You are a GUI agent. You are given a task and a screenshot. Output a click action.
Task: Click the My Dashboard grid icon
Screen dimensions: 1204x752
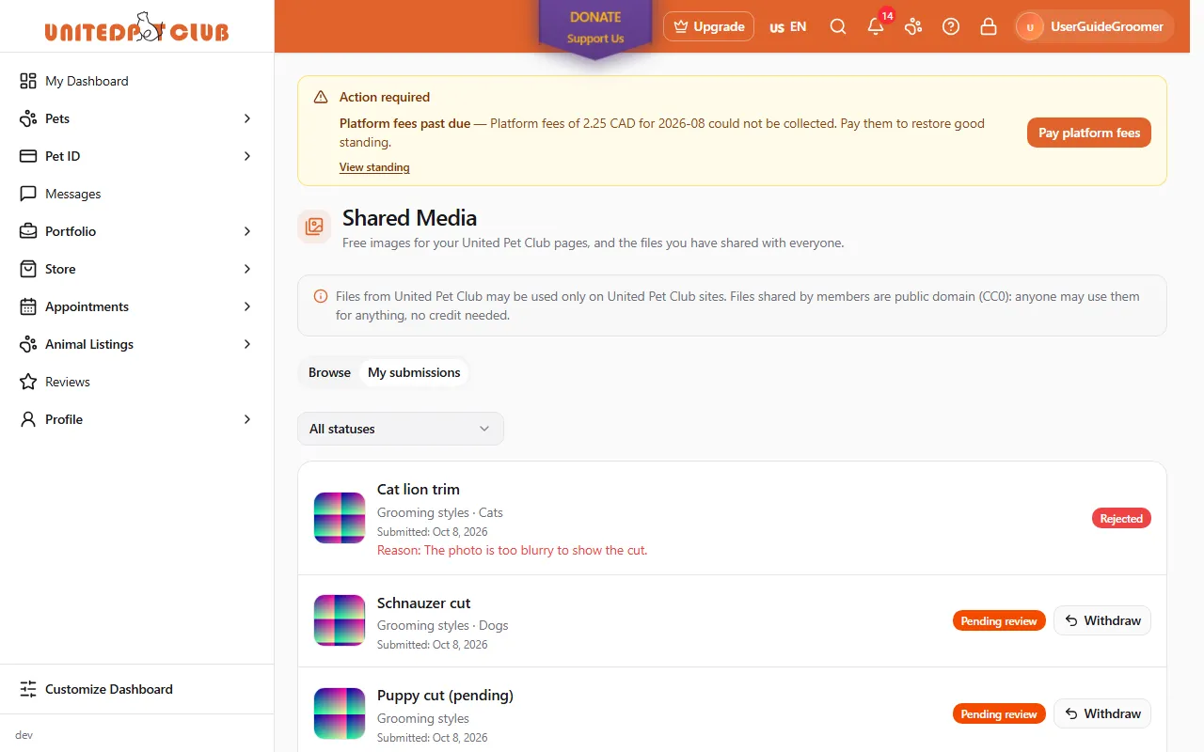pos(28,81)
